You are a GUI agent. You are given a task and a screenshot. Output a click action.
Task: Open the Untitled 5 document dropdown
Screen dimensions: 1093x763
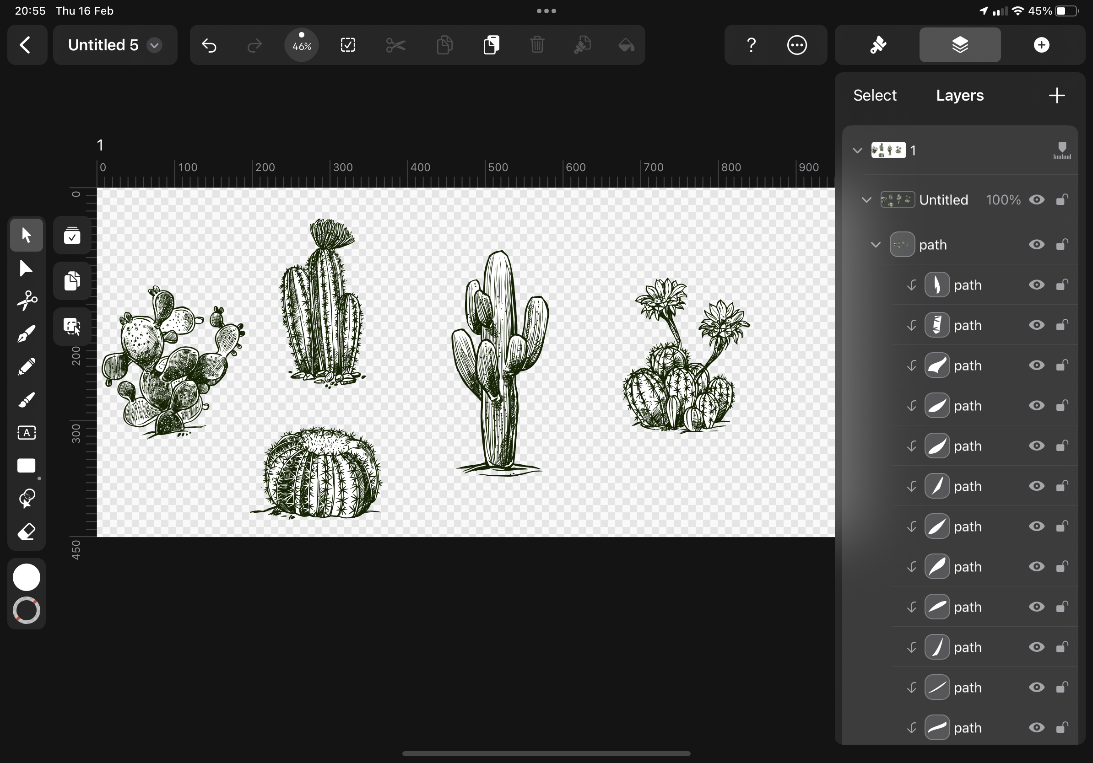pos(154,45)
